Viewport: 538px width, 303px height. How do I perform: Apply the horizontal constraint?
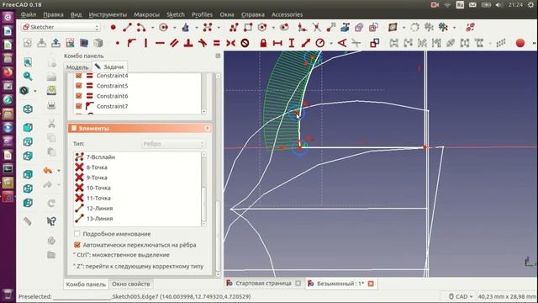tap(160, 43)
